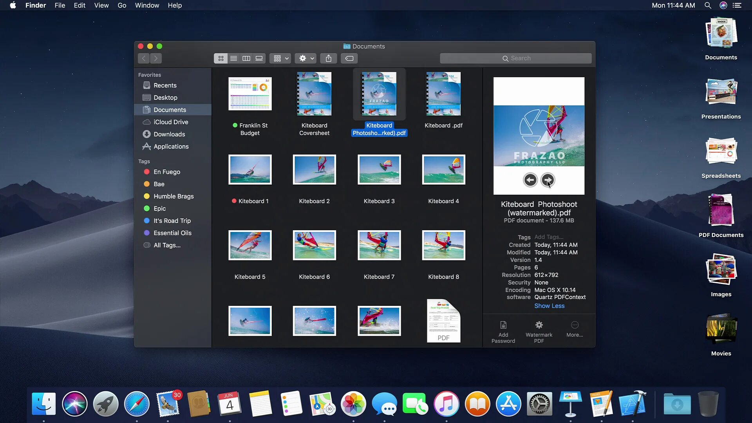752x423 pixels.
Task: Select icon view toggle in toolbar
Action: [x=221, y=58]
